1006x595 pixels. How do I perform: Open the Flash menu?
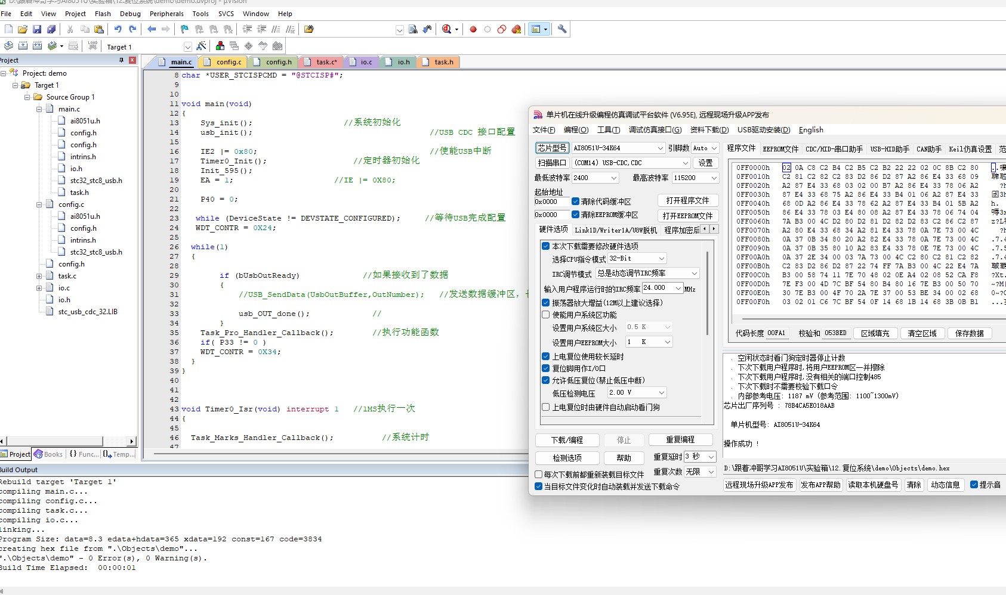(x=103, y=14)
